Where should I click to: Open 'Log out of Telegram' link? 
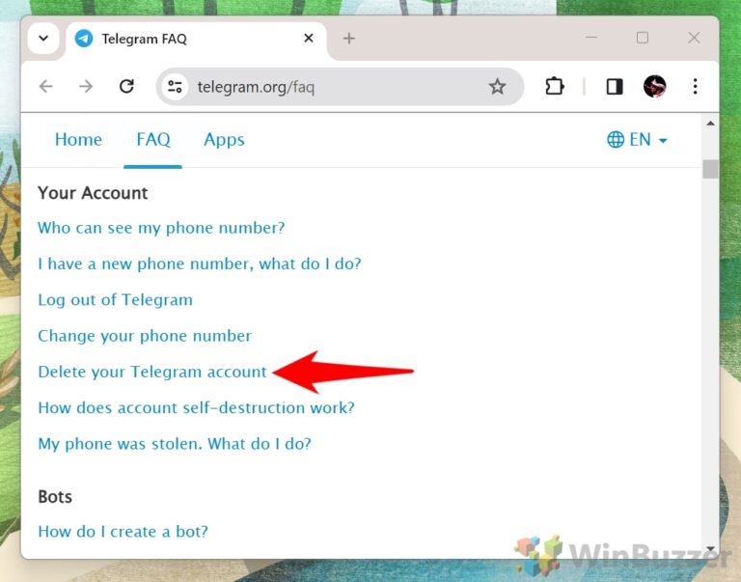[116, 300]
